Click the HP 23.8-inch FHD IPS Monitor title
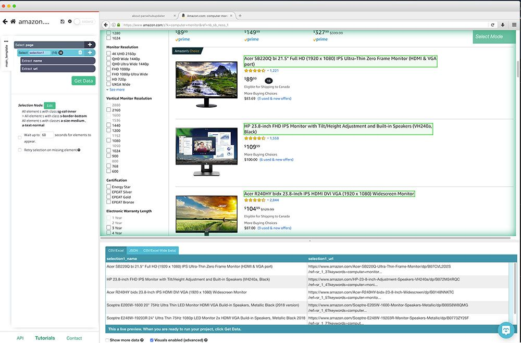Screen dimensions: 521x343 pos(338,129)
